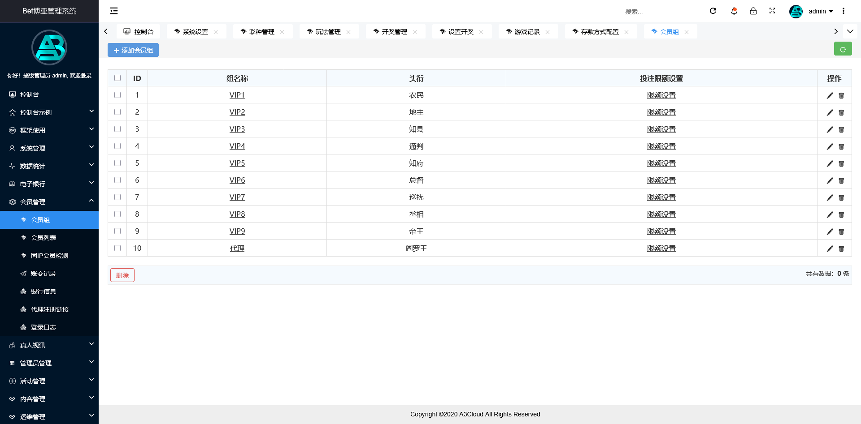Viewport: 861px width, 424px height.
Task: Close the 会员组 tab
Action: (687, 32)
